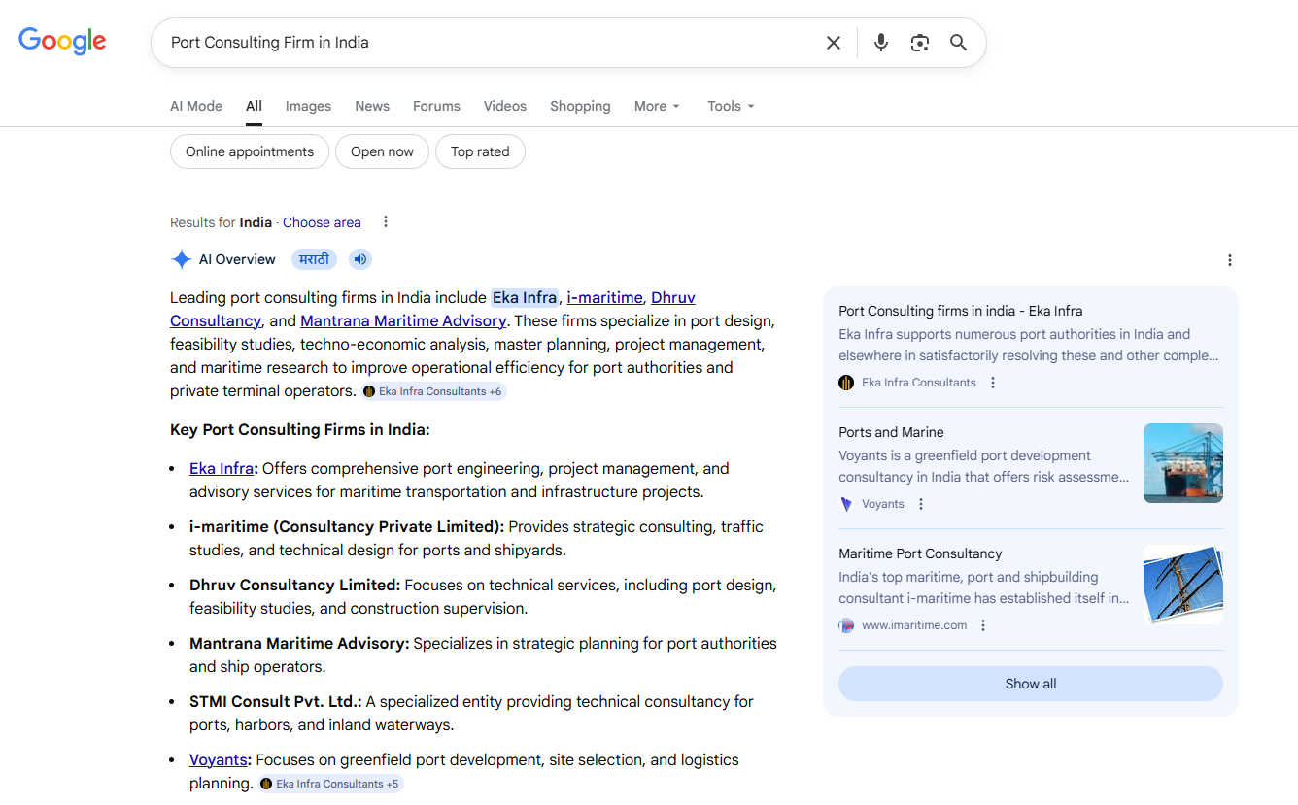Switch to Shopping tab
This screenshot has width=1298, height=805.
click(580, 106)
